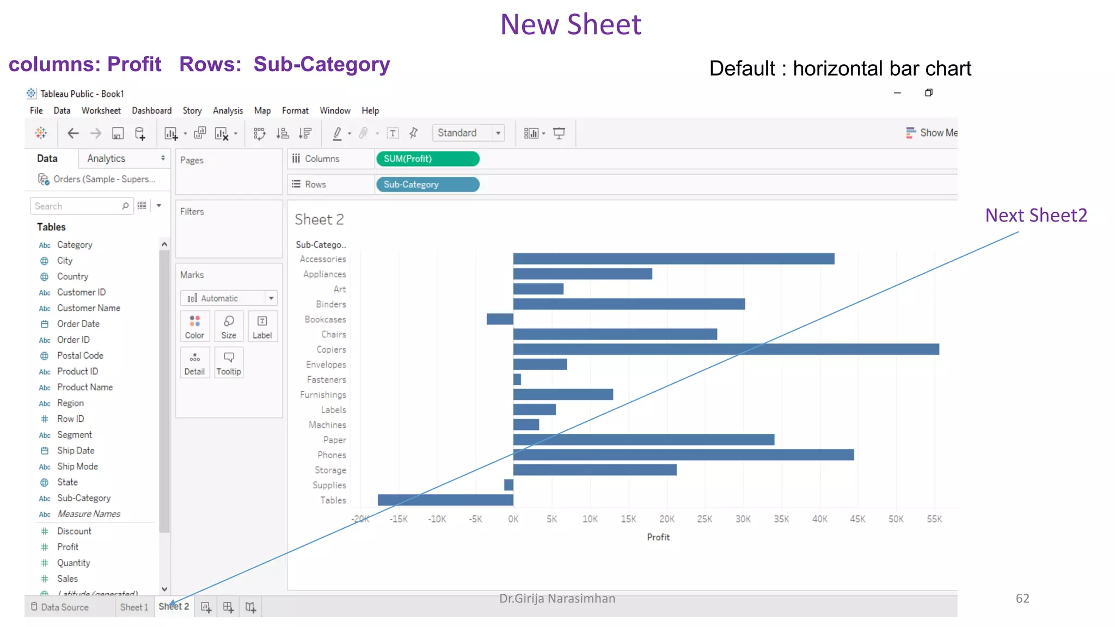
Task: Expand Clear Sheet dropdown arrow
Action: [236, 134]
